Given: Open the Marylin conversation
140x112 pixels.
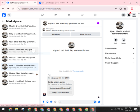Looking at the screenshot, I should tap(20, 27).
